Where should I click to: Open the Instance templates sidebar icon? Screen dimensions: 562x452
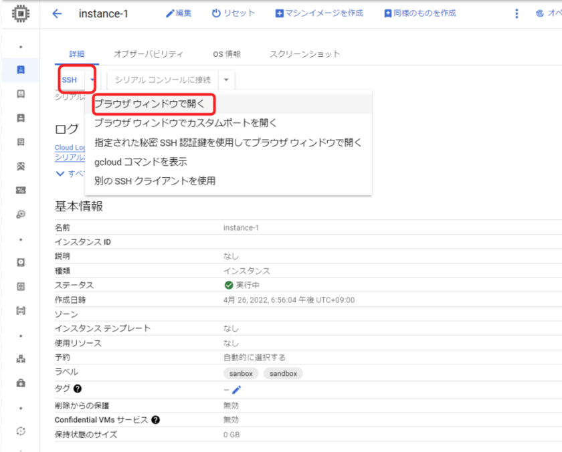click(x=21, y=94)
